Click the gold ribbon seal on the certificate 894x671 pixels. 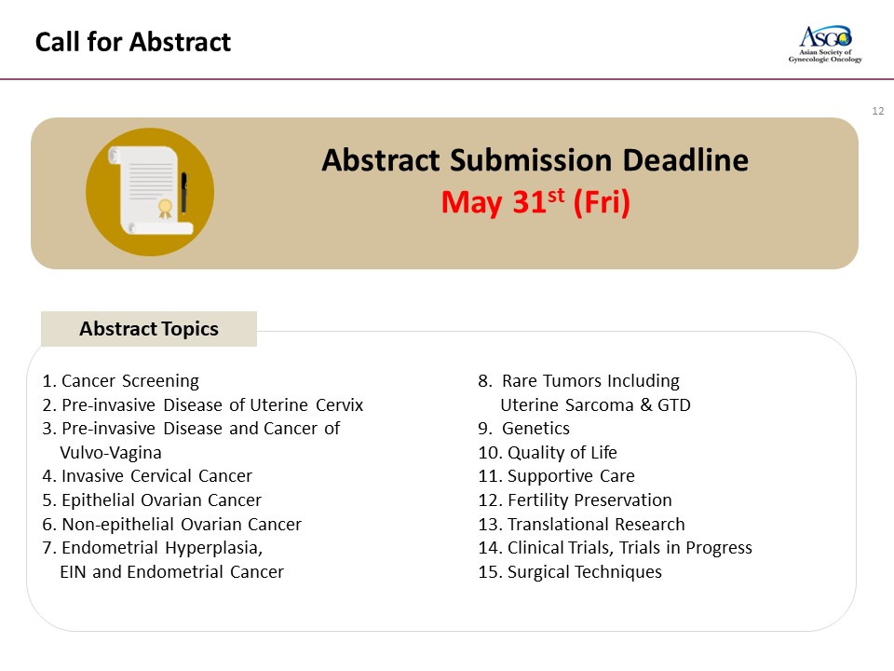coord(165,209)
